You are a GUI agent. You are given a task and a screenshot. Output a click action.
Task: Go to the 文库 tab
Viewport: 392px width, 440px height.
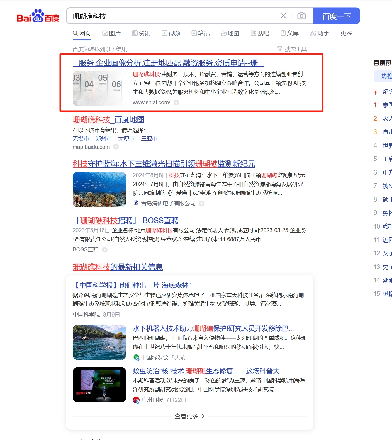[290, 33]
